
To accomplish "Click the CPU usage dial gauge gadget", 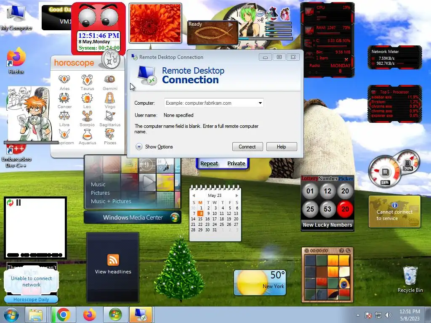I will tap(384, 172).
